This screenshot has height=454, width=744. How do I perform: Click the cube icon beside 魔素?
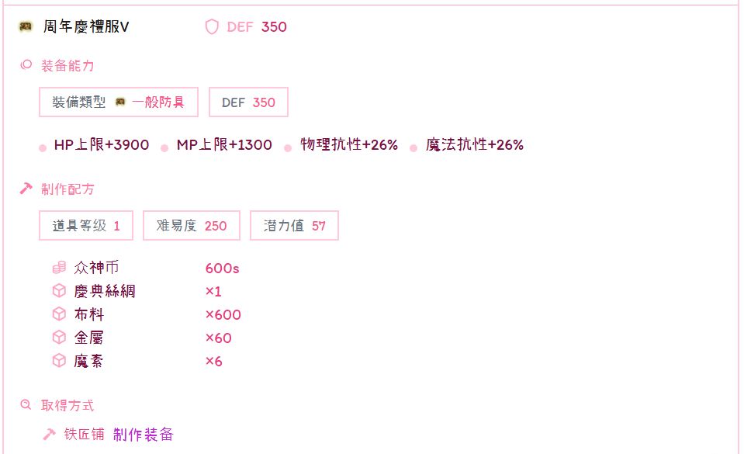59,361
